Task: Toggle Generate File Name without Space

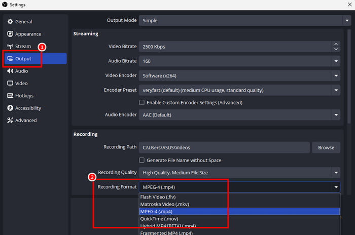Action: point(142,161)
